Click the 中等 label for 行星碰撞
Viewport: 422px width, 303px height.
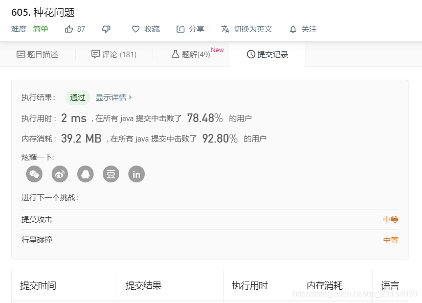click(390, 240)
